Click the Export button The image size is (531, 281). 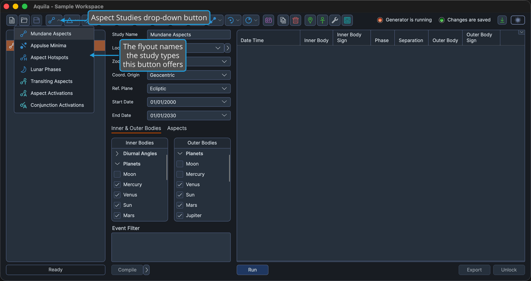[475, 270]
